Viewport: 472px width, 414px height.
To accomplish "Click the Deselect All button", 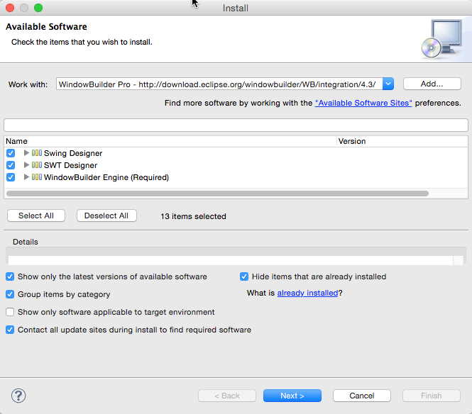I will coord(106,216).
